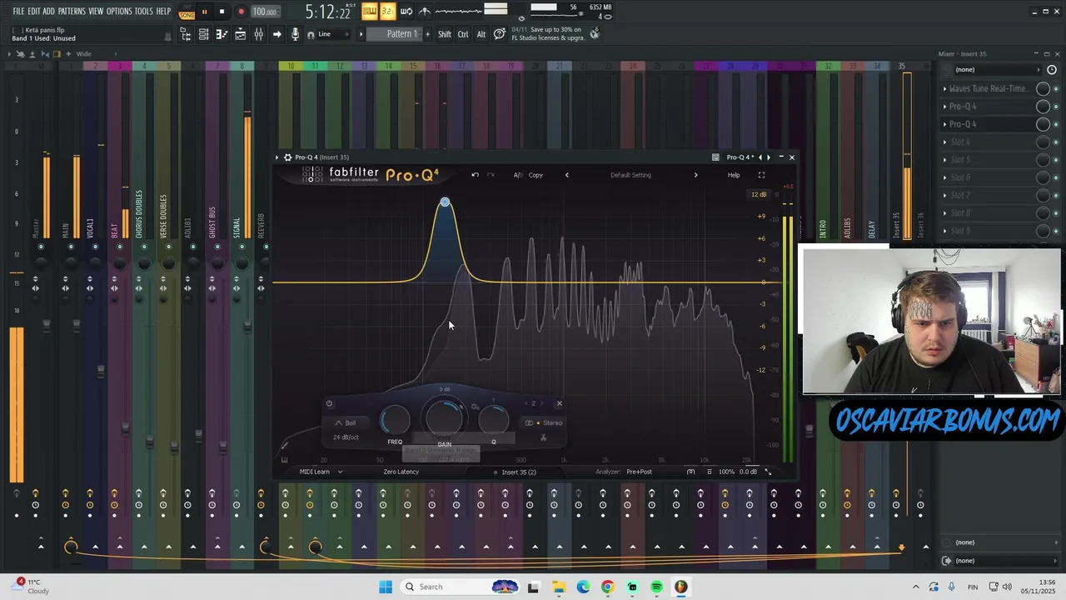Click the Q knob

(x=494, y=421)
